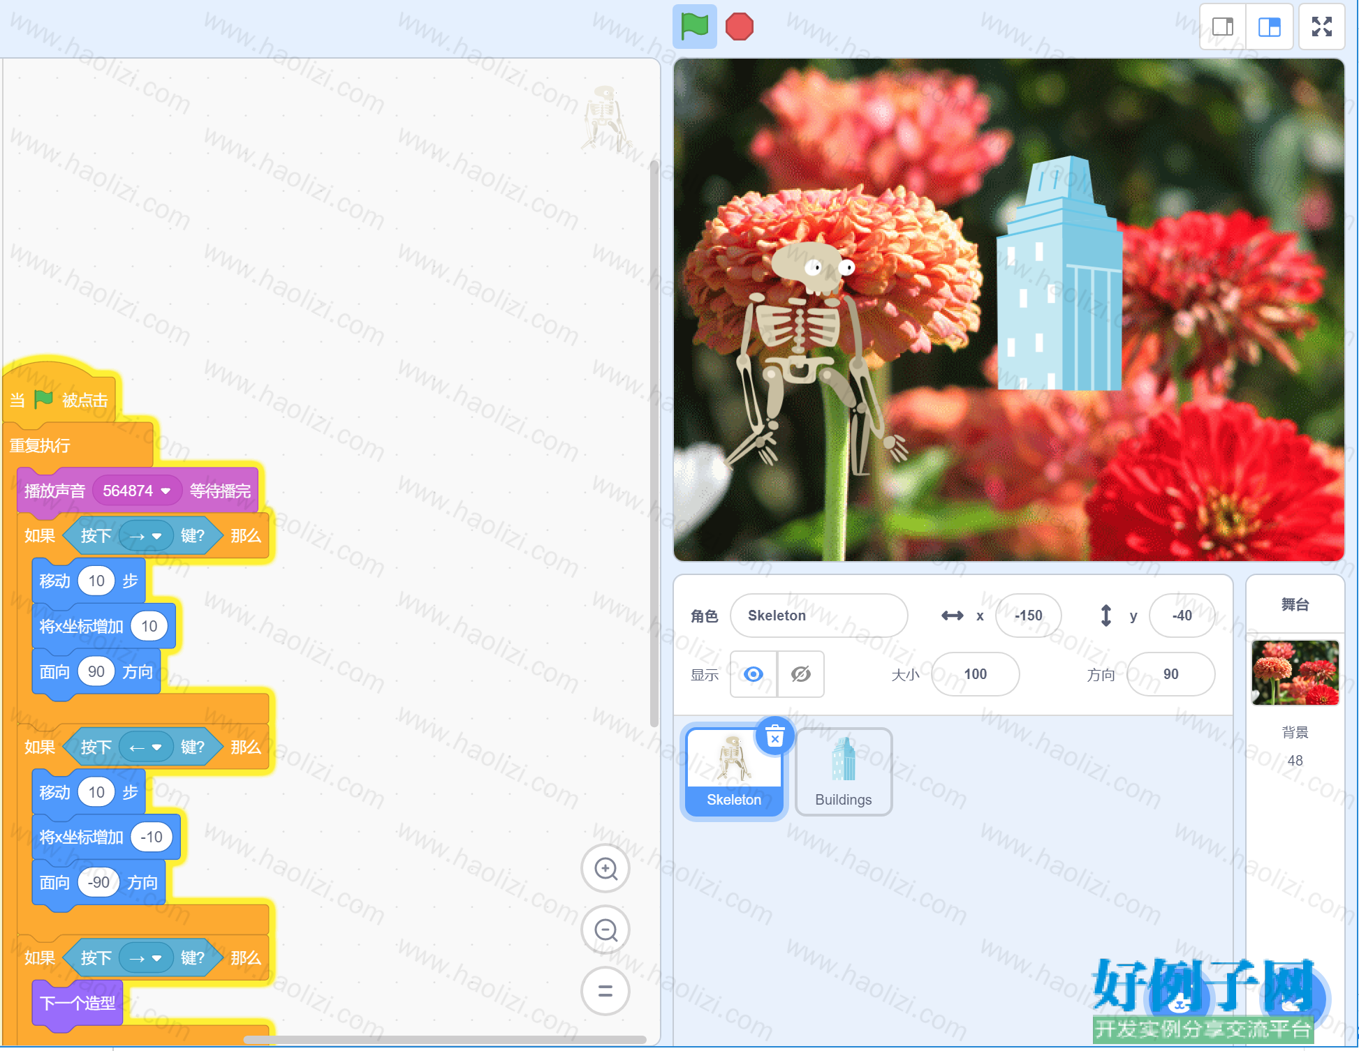This screenshot has height=1051, width=1359.
Task: Edit value -90 in 面向 方向 block
Action: click(98, 883)
